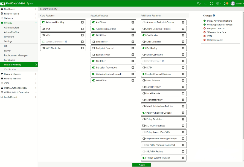This screenshot has width=244, height=167.
Task: Click the plus icon on Explicit Proxy
Action: 133,54
